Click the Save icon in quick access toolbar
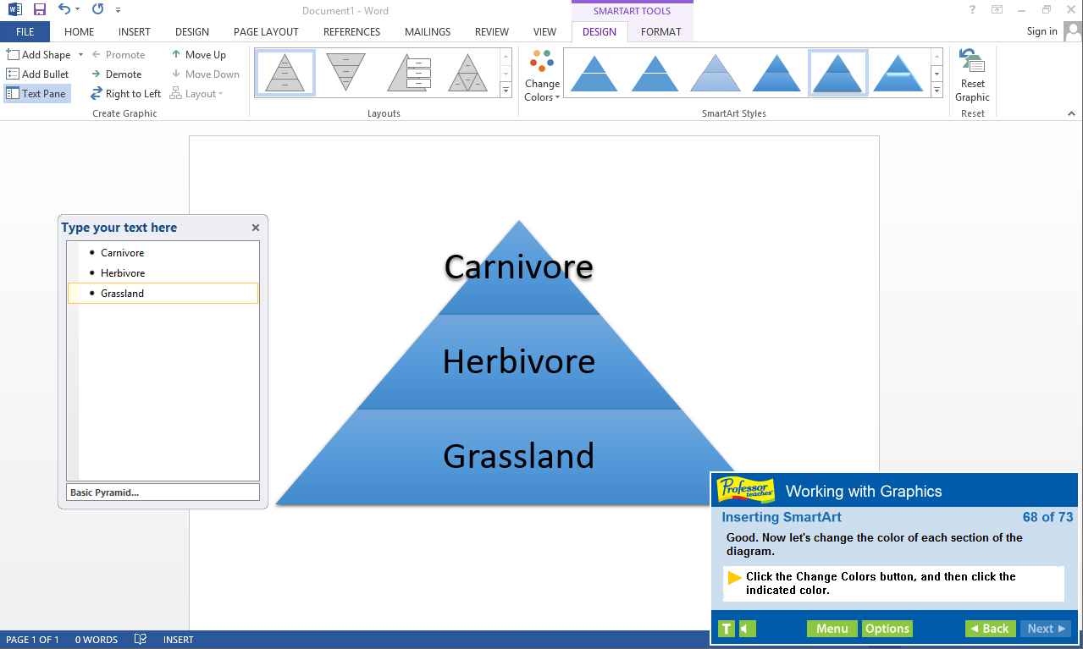The image size is (1083, 649). point(40,9)
